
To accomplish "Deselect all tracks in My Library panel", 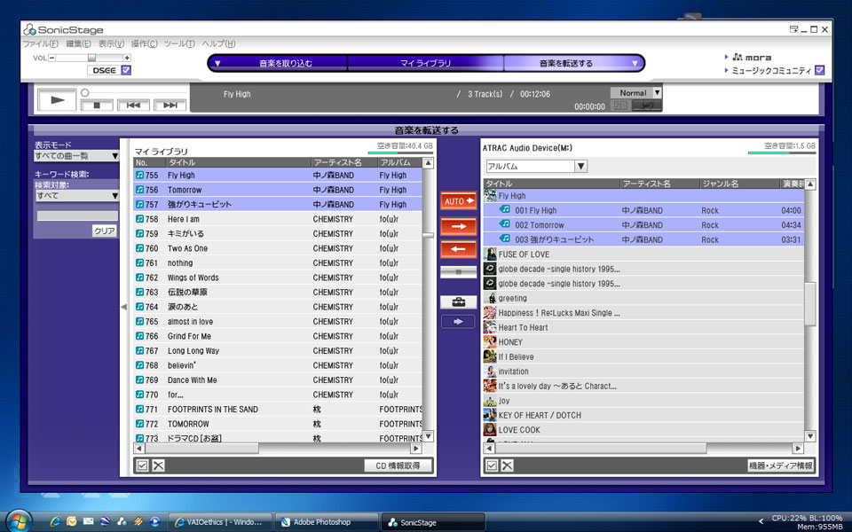I will coord(158,465).
